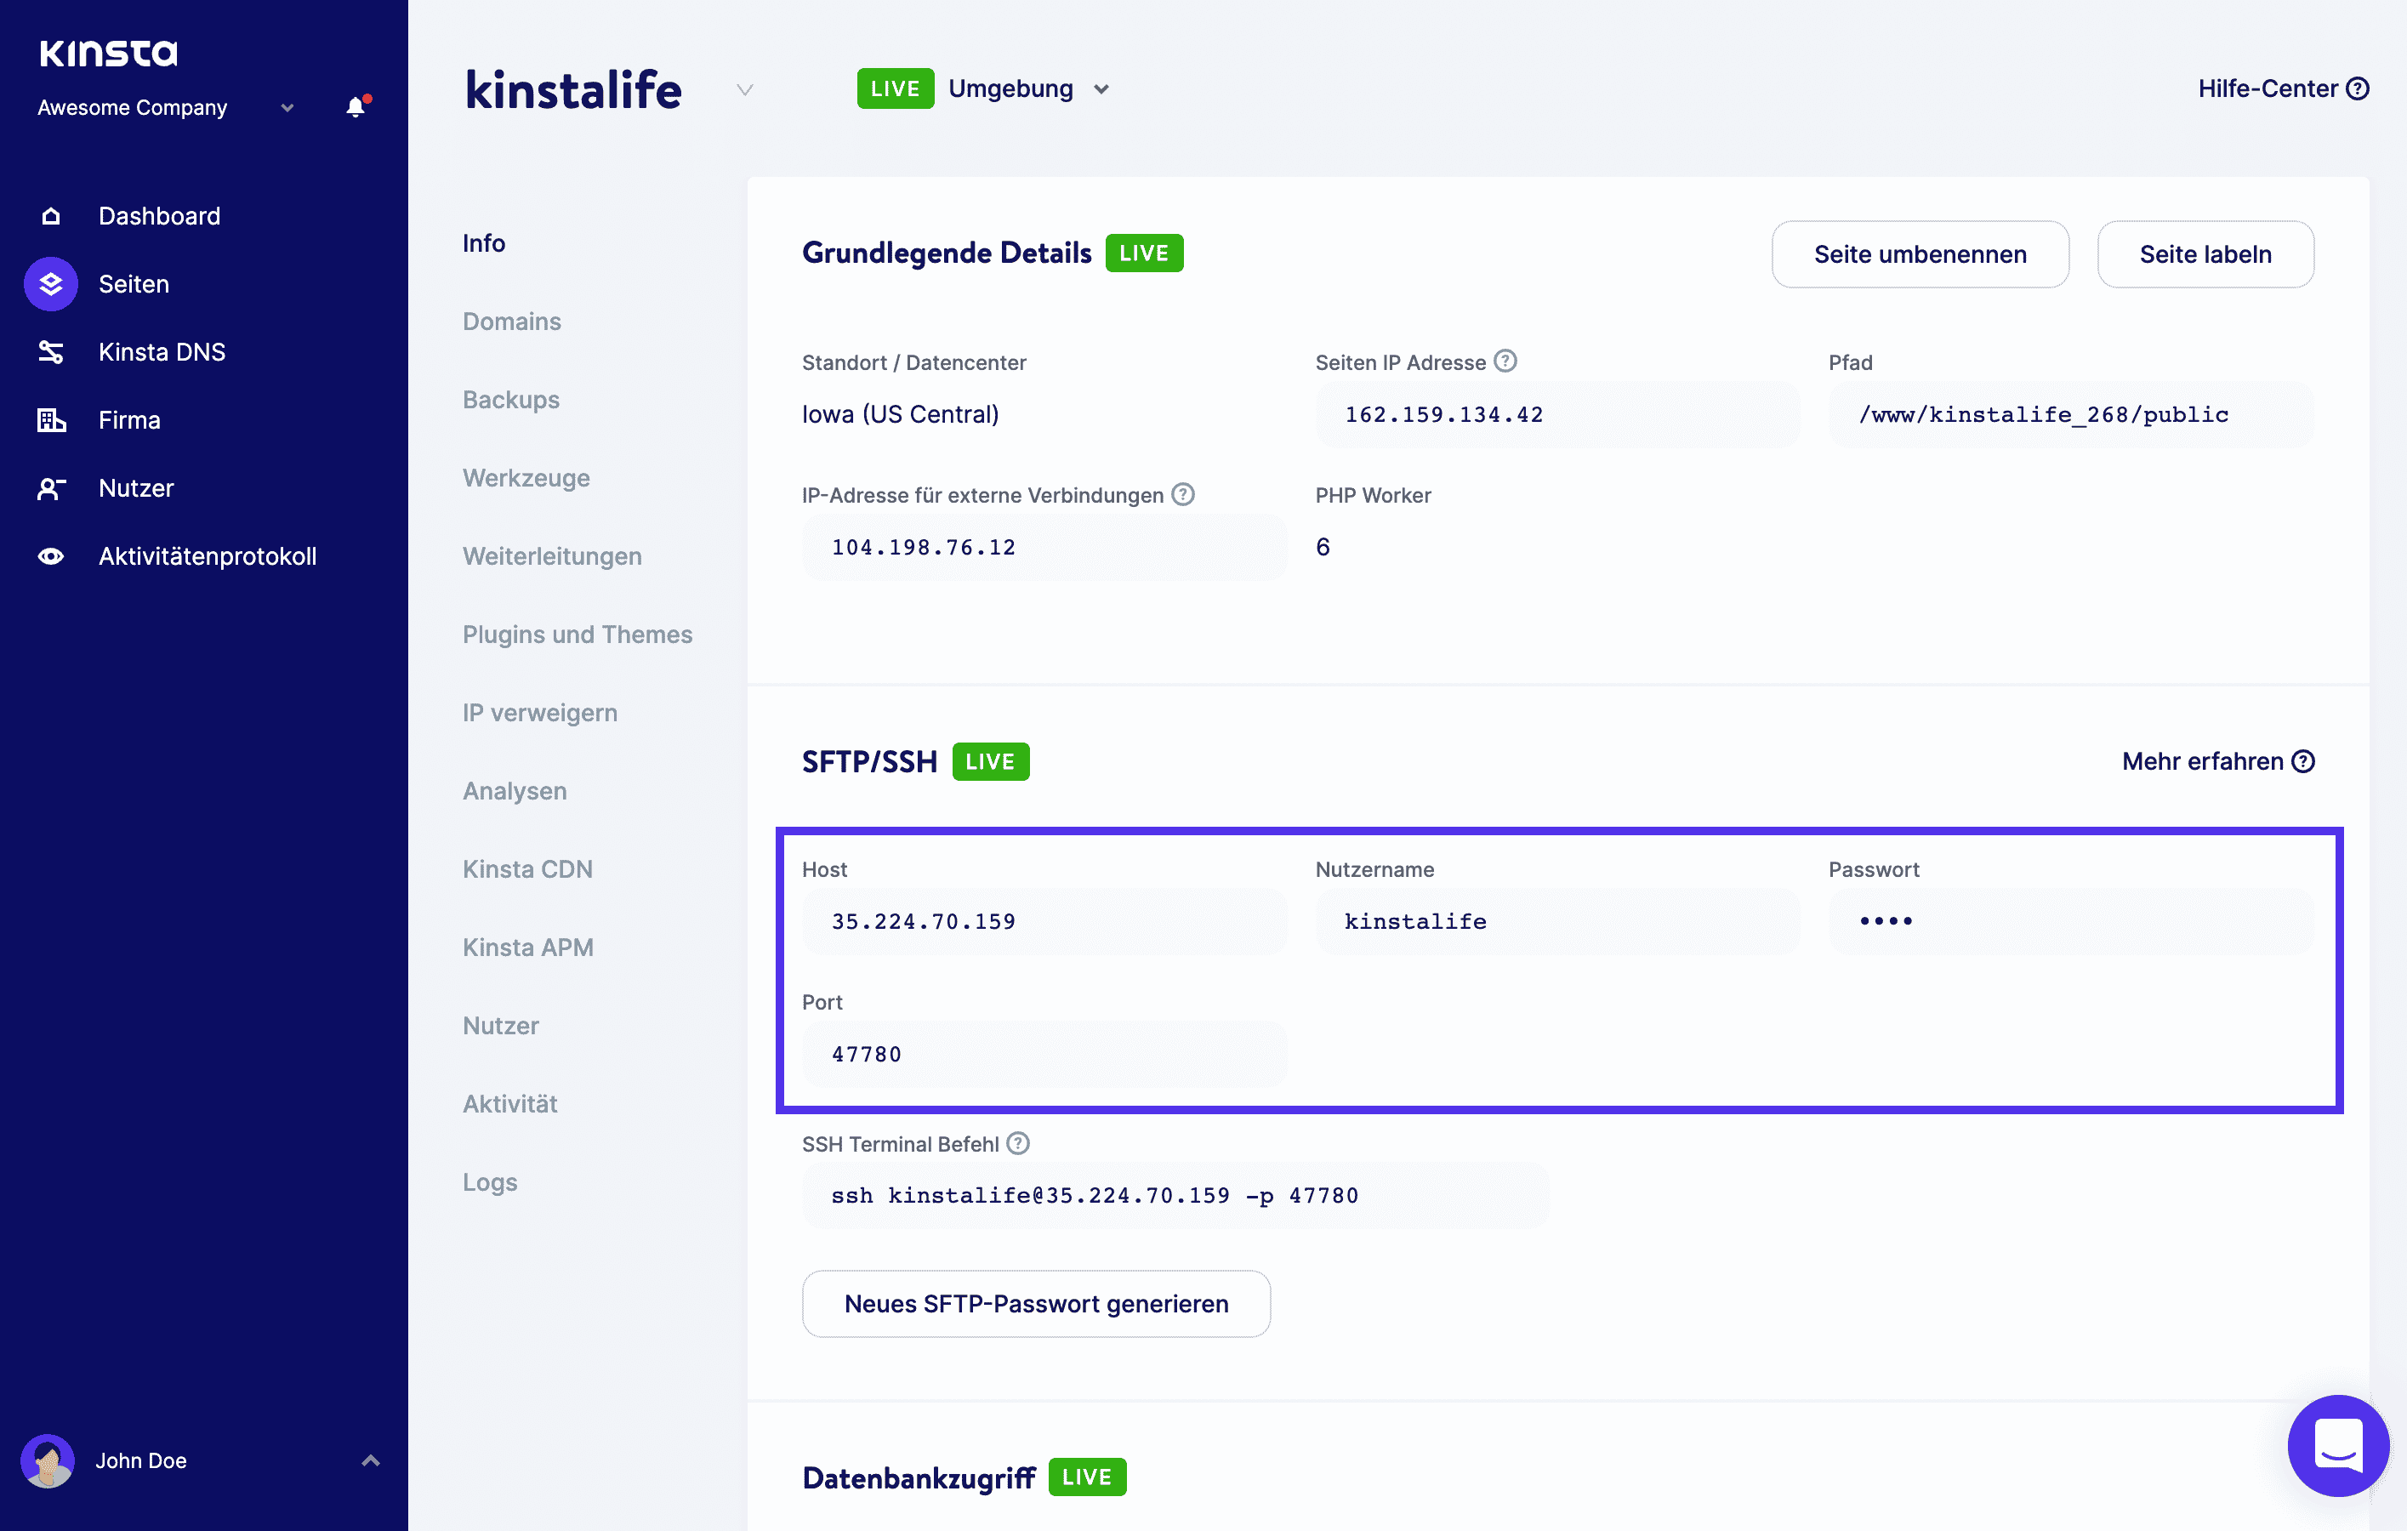Image resolution: width=2407 pixels, height=1531 pixels.
Task: Select the Info tab
Action: 484,243
